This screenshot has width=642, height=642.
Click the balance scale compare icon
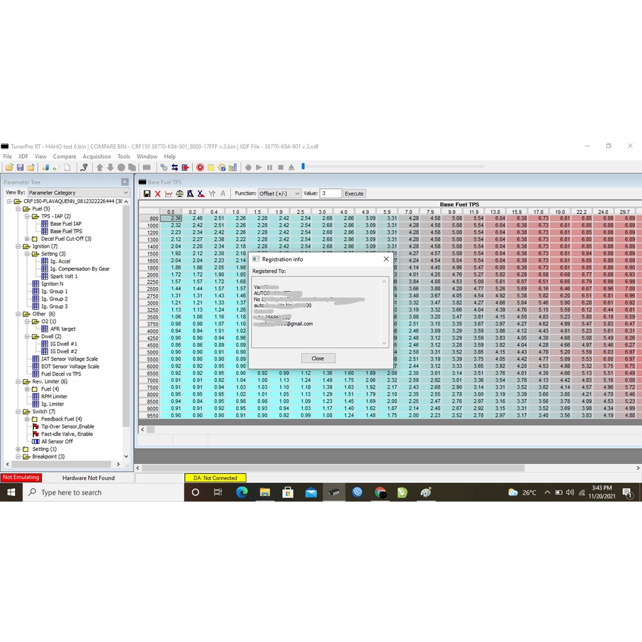coord(179,194)
